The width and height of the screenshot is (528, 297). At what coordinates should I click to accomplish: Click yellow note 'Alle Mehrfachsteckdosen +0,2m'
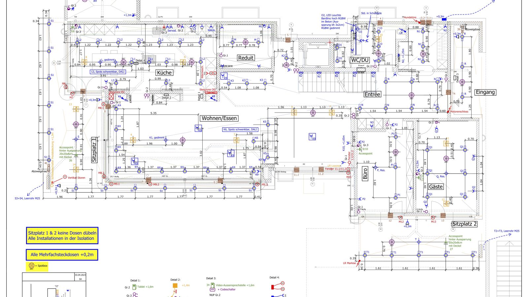tap(62, 255)
